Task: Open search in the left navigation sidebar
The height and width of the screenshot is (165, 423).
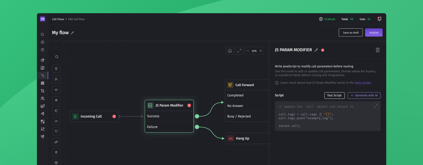Action: pyautogui.click(x=42, y=35)
